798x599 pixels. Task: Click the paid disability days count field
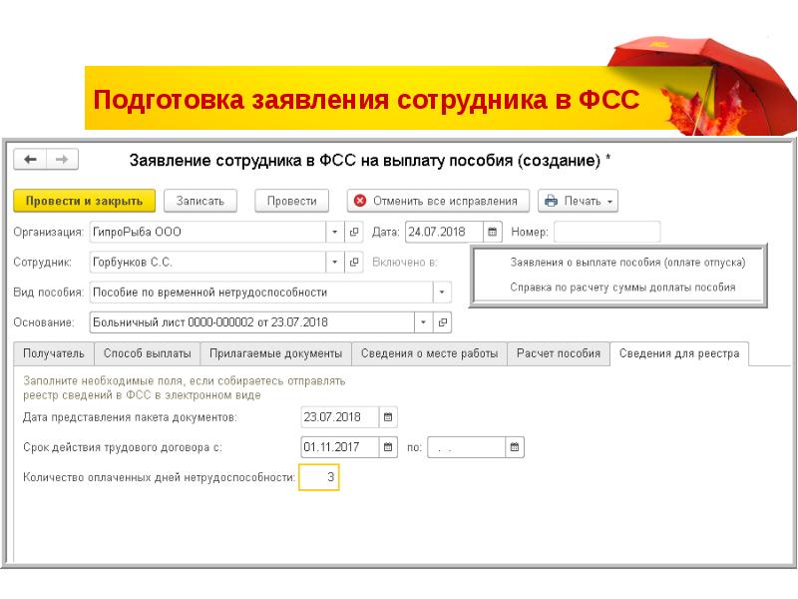(319, 478)
